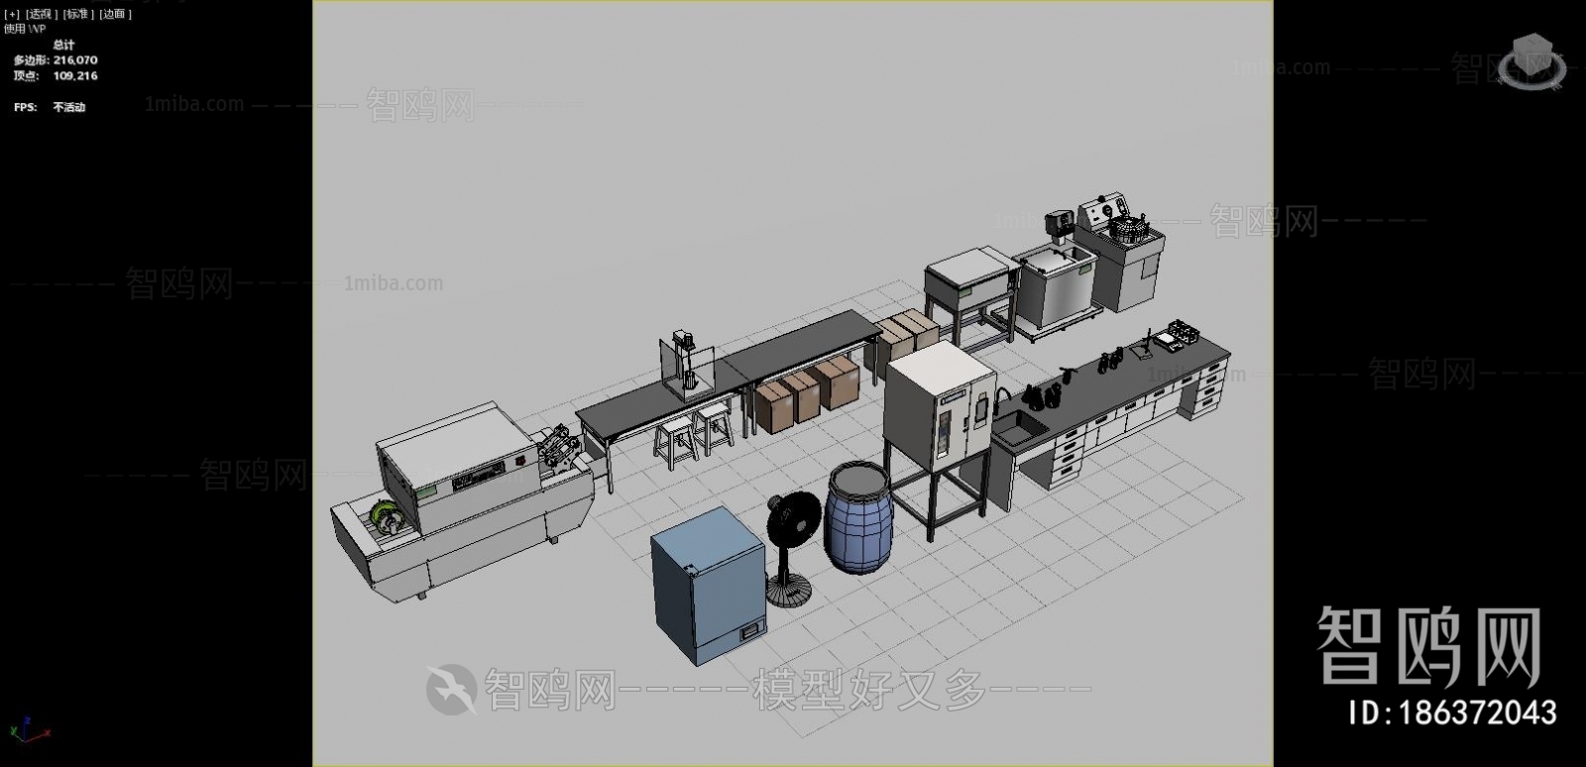
Task: Select the white oven on stand
Action: [939, 439]
